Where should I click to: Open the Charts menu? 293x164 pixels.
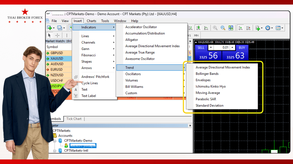tap(91, 21)
